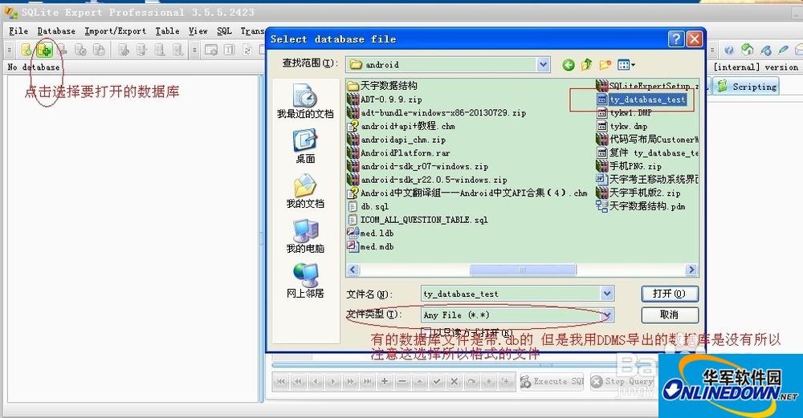This screenshot has width=803, height=418.
Task: Click the horizontal scrollbar thumb in file list
Action: [523, 270]
